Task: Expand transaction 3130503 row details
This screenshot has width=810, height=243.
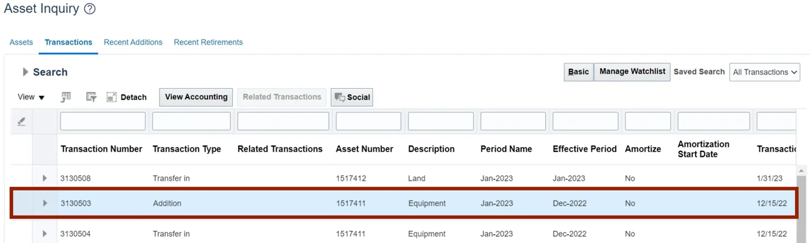Action: click(45, 204)
